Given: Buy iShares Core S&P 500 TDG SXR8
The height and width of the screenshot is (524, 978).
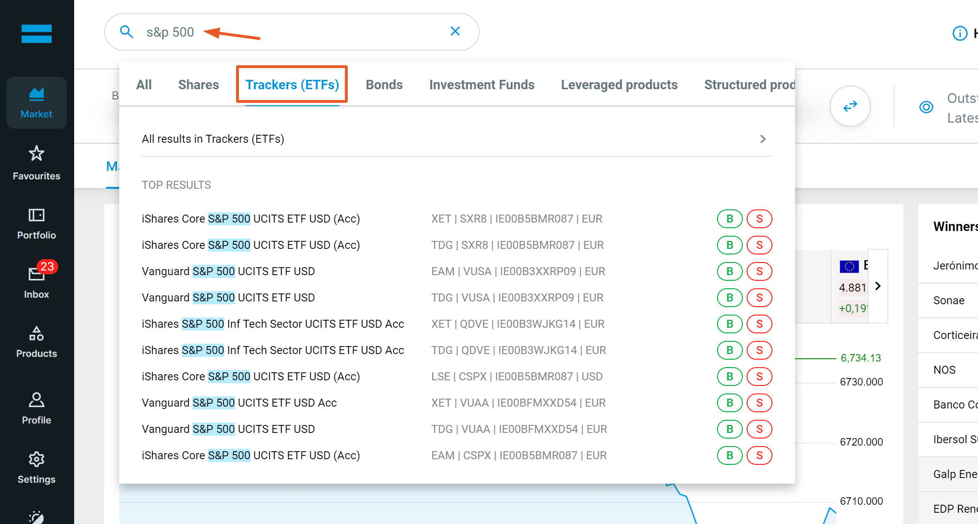Looking at the screenshot, I should [730, 245].
